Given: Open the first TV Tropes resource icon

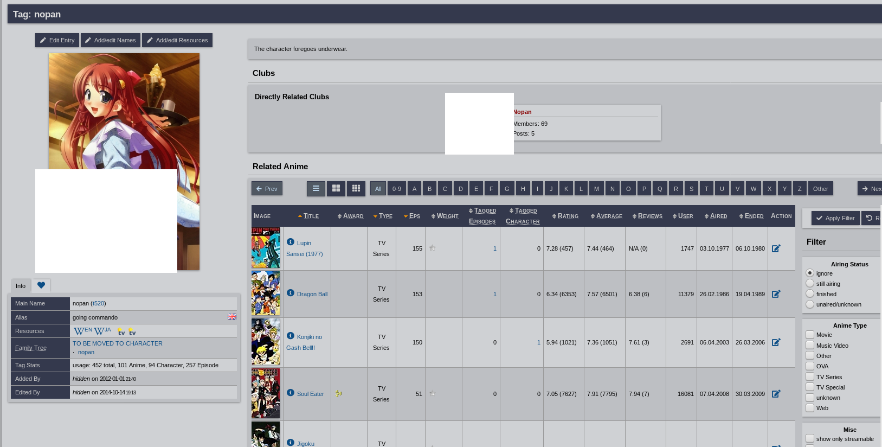Looking at the screenshot, I should pyautogui.click(x=121, y=331).
